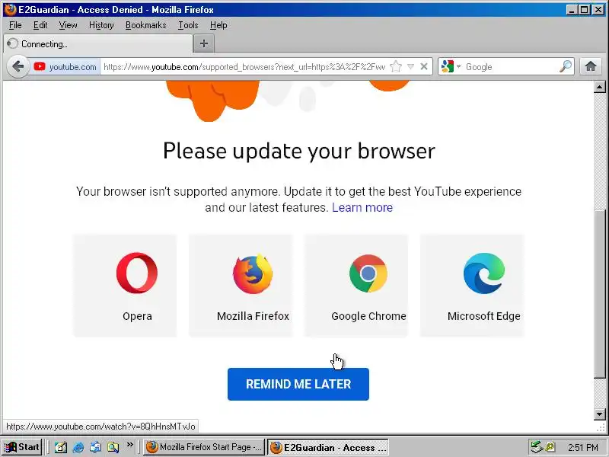
Task: Click the Opera label text
Action: pos(137,316)
